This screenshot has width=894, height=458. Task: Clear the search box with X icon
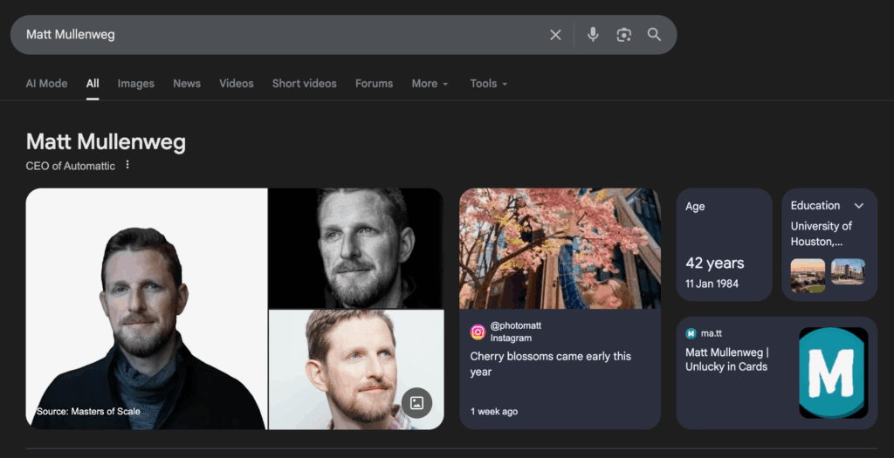pyautogui.click(x=555, y=35)
